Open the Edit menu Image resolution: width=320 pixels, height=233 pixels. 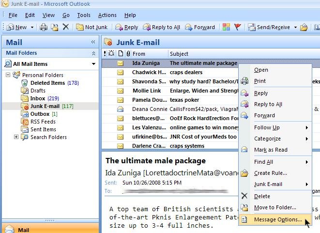[30, 15]
